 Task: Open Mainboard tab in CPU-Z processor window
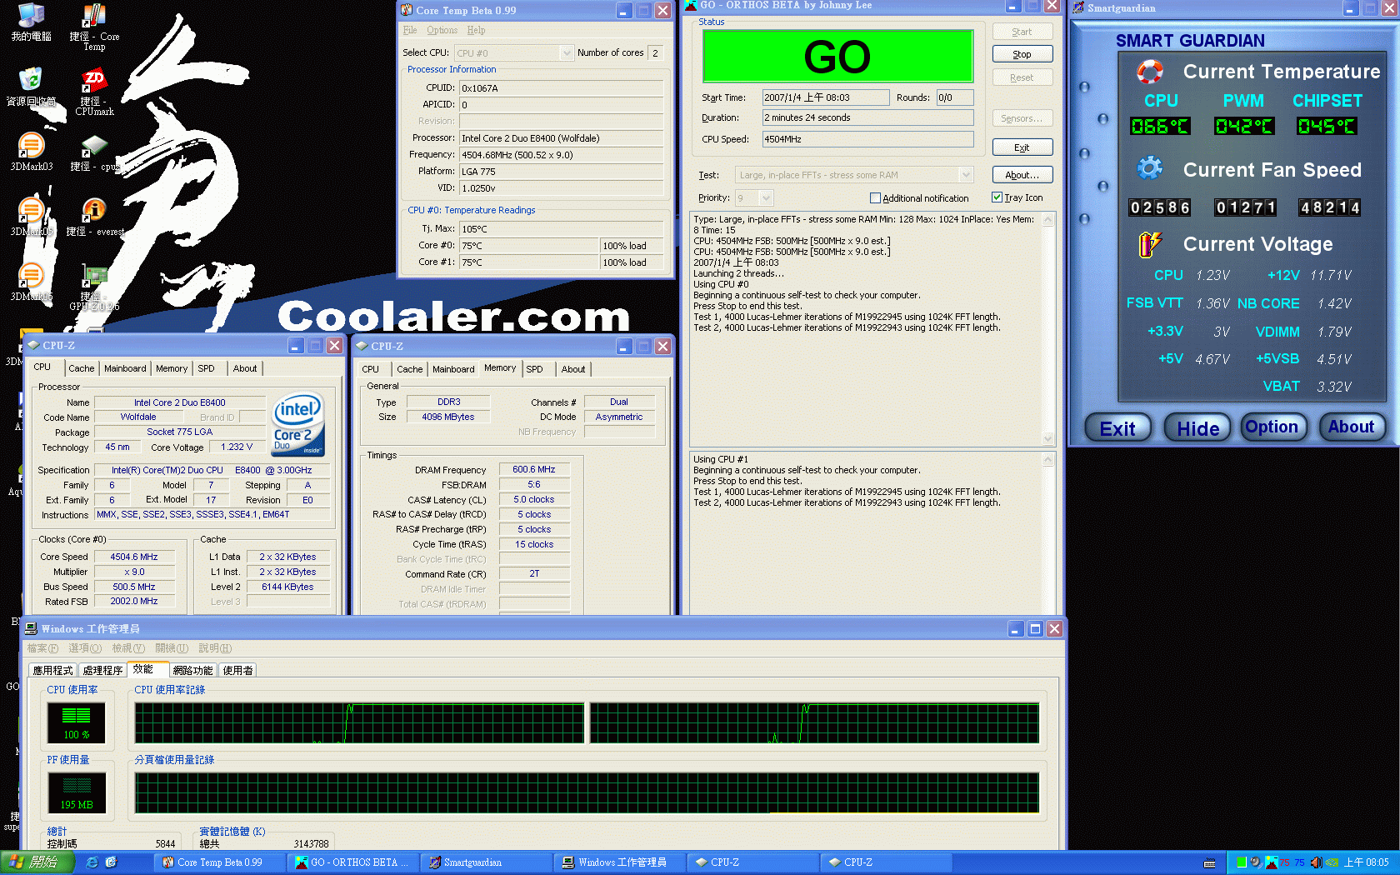[125, 368]
